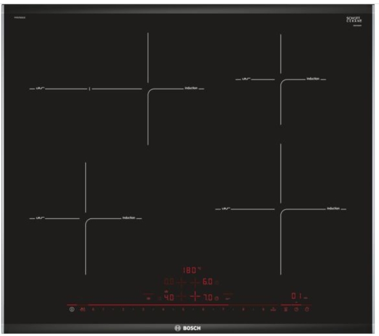Click the center cross of bottom-right cooking zone
Image resolution: width=379 pixels, height=336 pixels.
click(281, 209)
